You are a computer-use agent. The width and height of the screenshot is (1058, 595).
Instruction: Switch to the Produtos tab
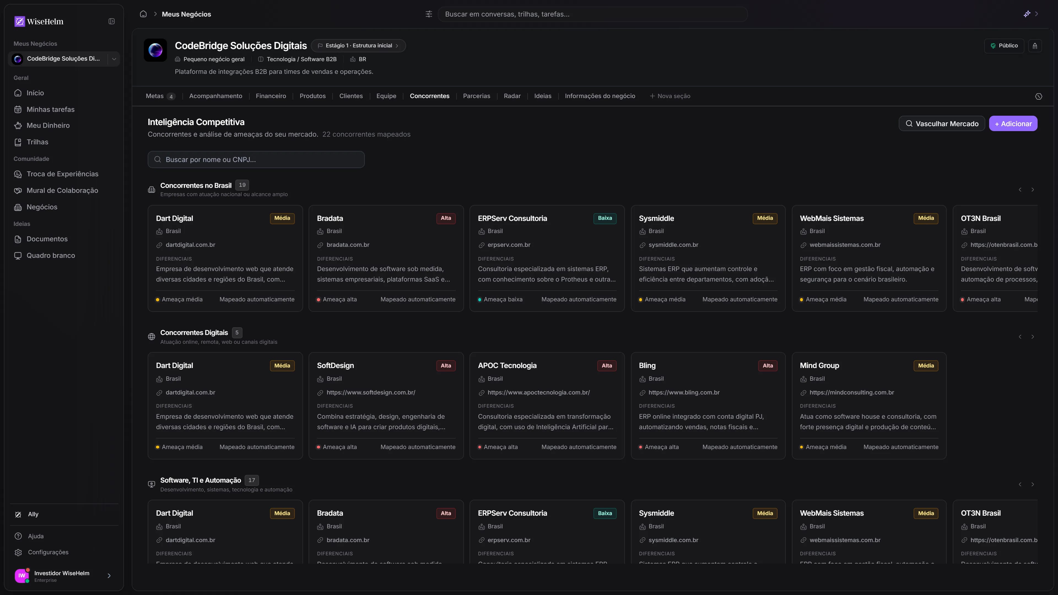click(x=312, y=96)
